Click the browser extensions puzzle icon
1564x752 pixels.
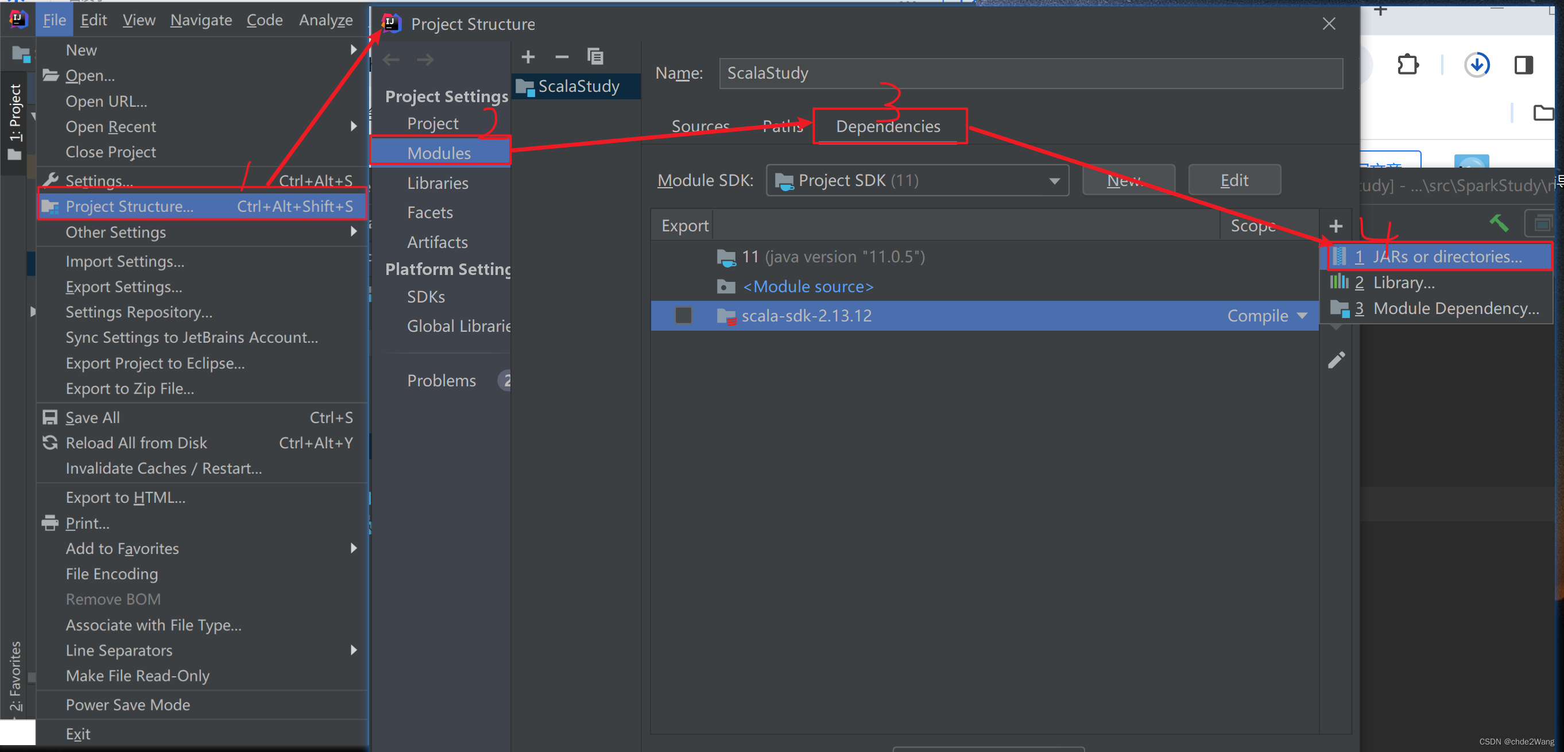tap(1407, 64)
